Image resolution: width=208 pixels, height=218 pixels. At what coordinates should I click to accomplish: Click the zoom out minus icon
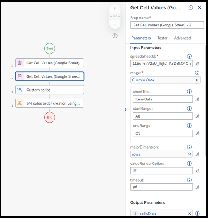pos(115,24)
